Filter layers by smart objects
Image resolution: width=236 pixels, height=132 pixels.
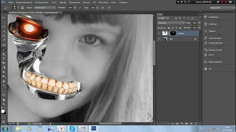pyautogui.click(x=192, y=18)
